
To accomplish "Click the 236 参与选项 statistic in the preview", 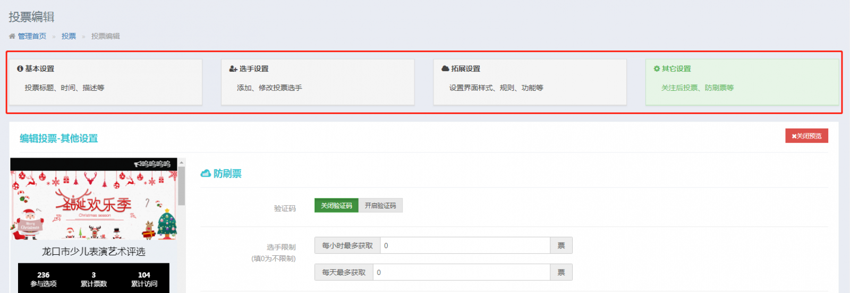I will (x=44, y=279).
